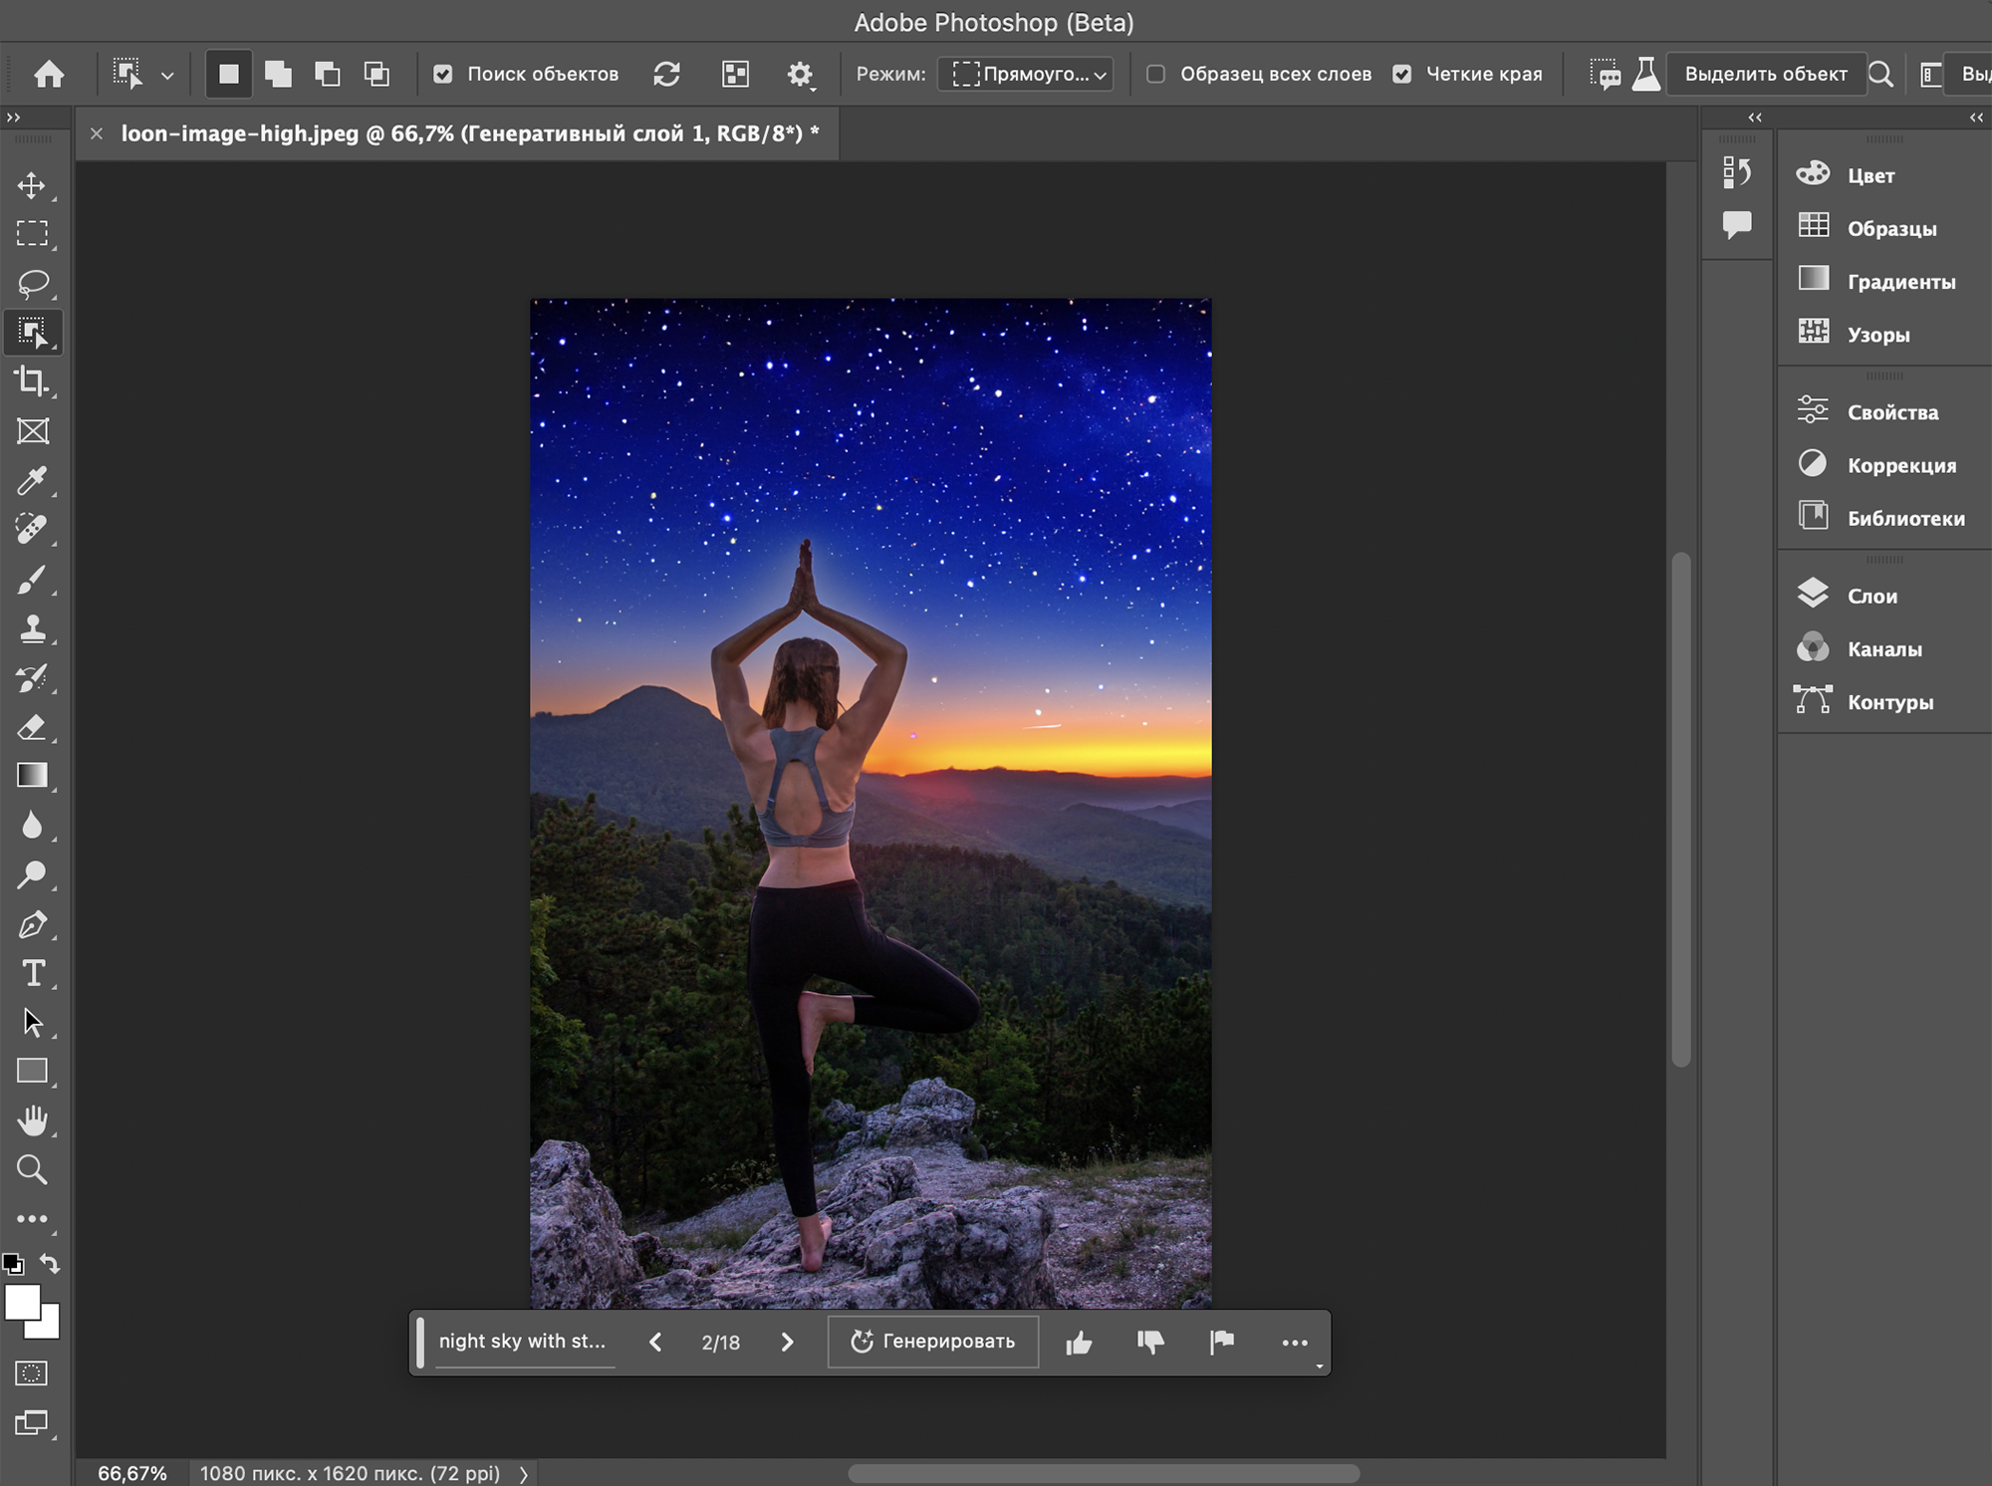Choose Subtract from selection mode
1992x1486 pixels.
[327, 74]
